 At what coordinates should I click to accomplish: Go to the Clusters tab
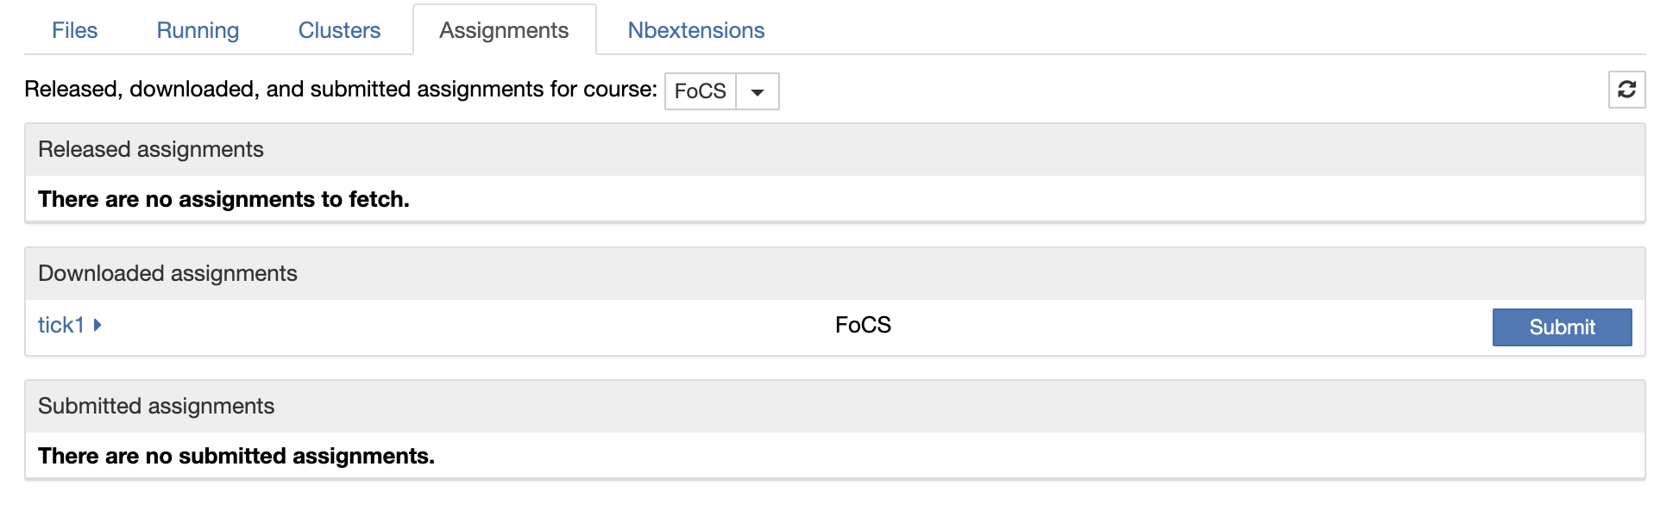[x=339, y=30]
